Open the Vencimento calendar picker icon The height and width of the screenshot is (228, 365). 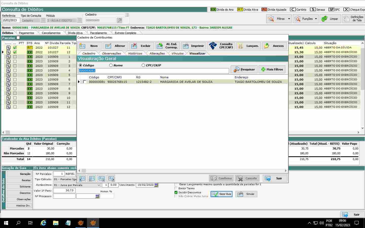pyautogui.click(x=156, y=185)
